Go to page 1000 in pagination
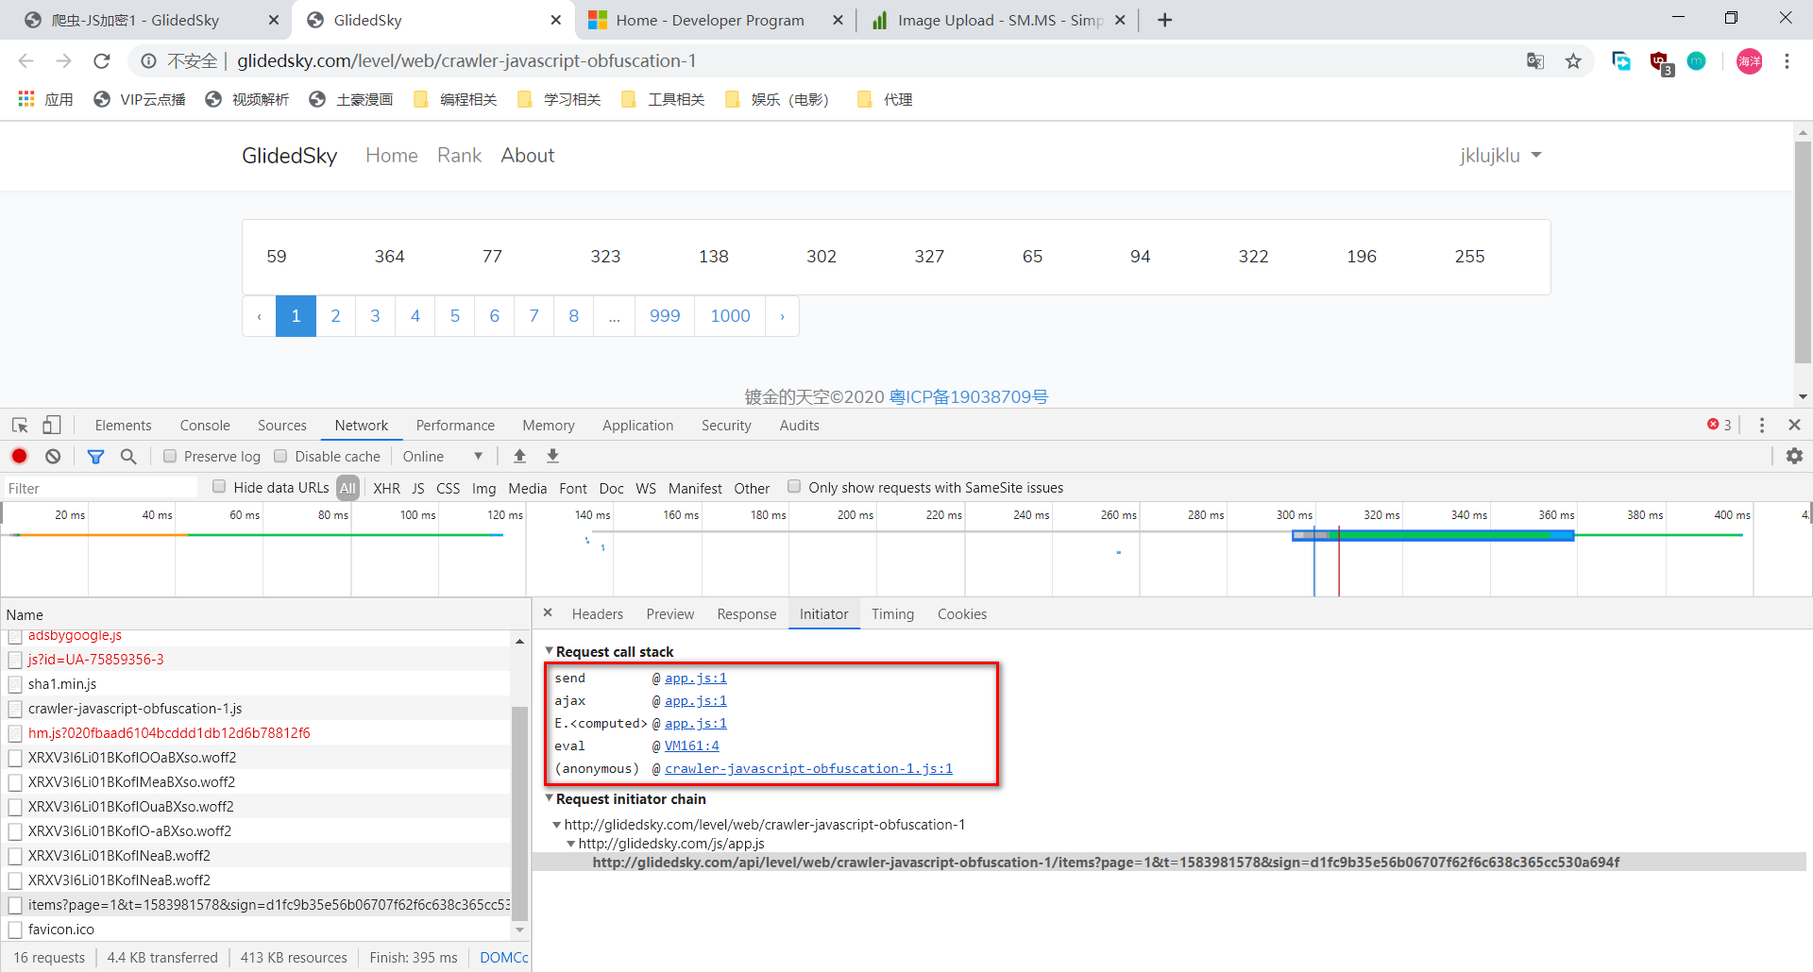Image resolution: width=1813 pixels, height=972 pixels. pyautogui.click(x=730, y=316)
